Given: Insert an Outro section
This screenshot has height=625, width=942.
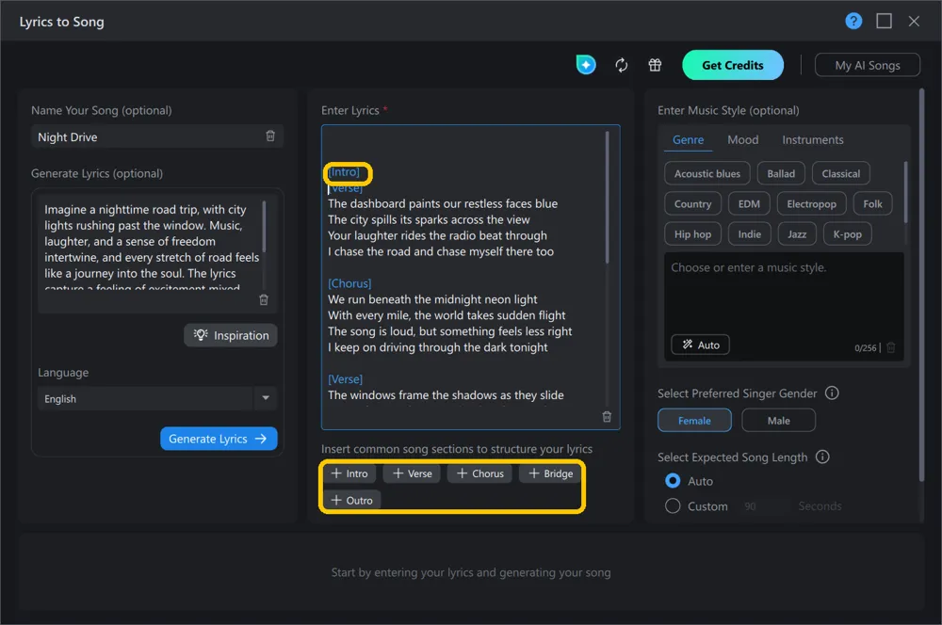Looking at the screenshot, I should 352,500.
